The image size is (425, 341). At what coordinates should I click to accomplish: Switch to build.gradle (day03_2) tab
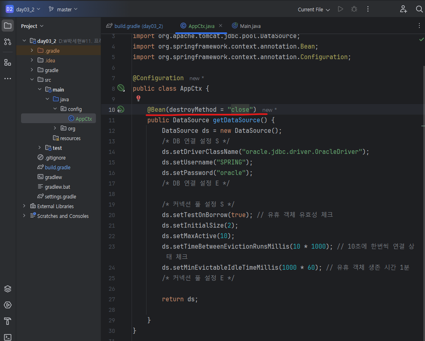click(135, 26)
